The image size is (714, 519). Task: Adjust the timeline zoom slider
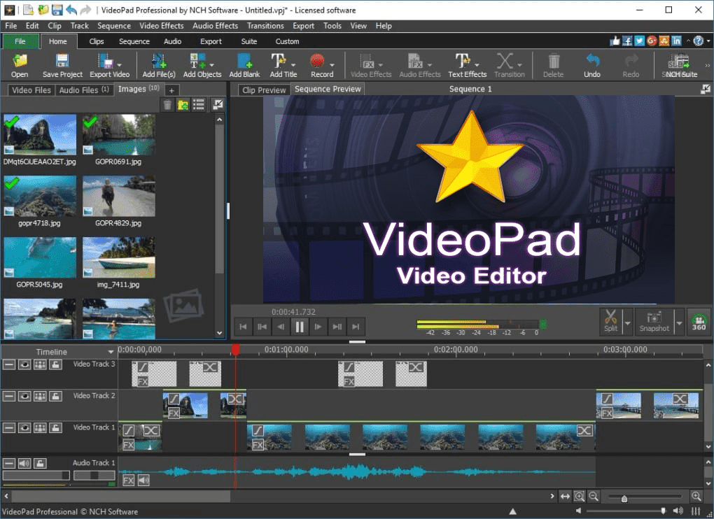pos(624,498)
